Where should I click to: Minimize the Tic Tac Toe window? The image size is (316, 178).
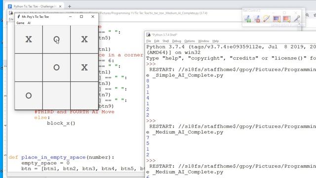point(70,16)
